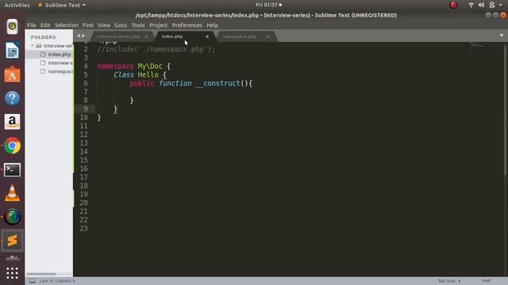Open the clock showing Fri 01:37
This screenshot has height=285, width=508.
pos(268,5)
